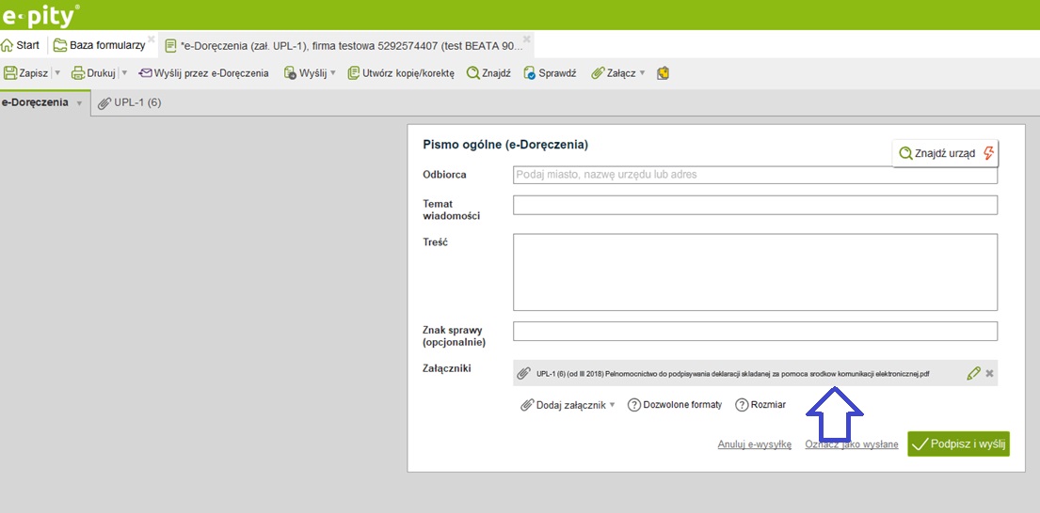Edit attachment with the pencil icon
The image size is (1040, 513).
(973, 374)
